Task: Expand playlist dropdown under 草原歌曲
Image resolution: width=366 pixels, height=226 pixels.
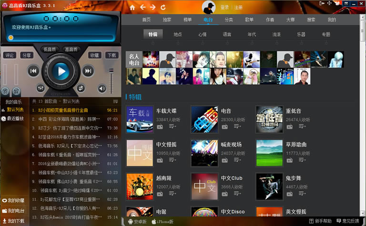Action: pyautogui.click(x=302, y=160)
